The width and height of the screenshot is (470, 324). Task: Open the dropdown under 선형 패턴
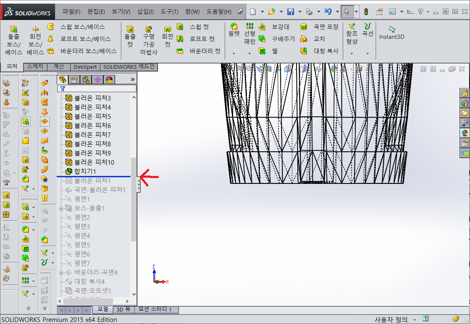pyautogui.click(x=249, y=53)
